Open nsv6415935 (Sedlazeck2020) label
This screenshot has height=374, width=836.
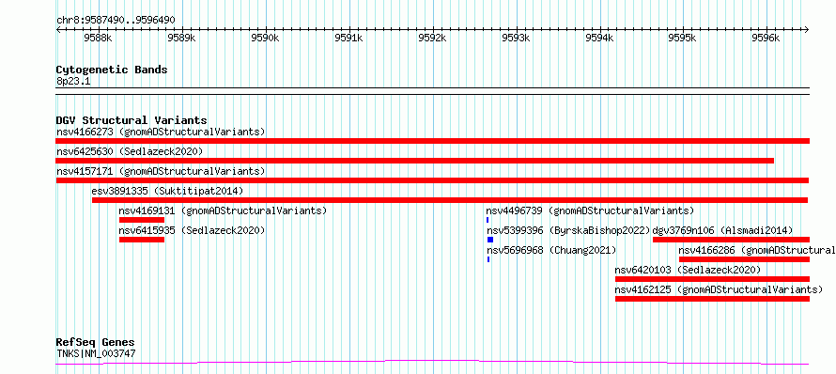[x=192, y=230]
